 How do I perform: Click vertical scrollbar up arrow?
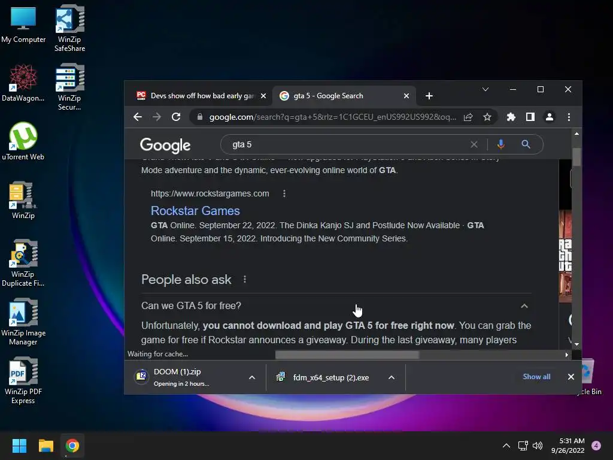tap(576, 134)
